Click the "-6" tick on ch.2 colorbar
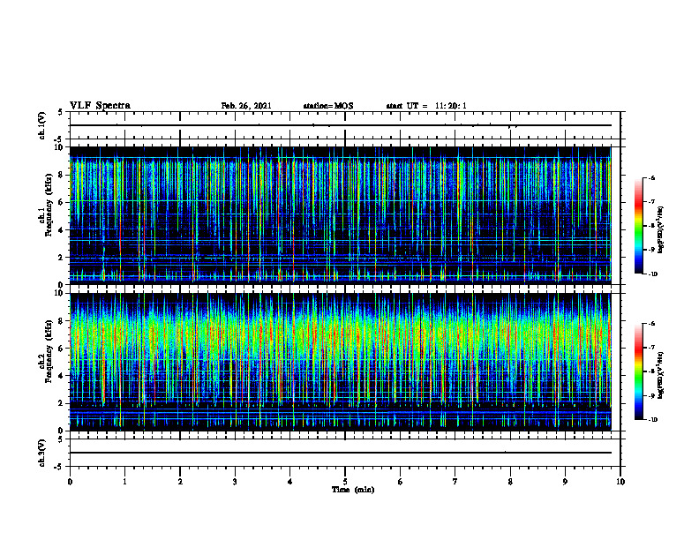 tap(651, 324)
